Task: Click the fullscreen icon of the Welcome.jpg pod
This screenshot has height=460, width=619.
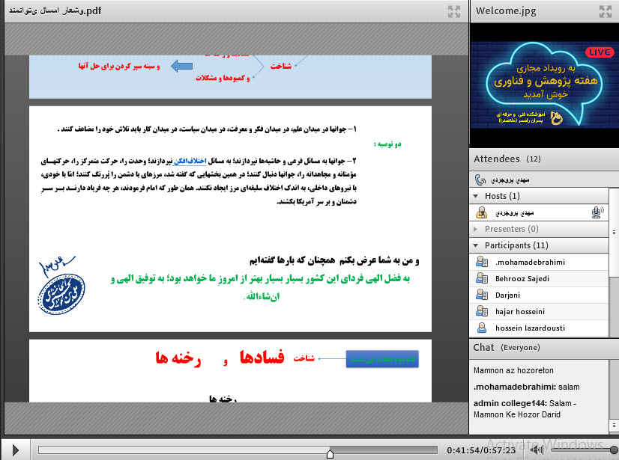Action: click(x=606, y=11)
